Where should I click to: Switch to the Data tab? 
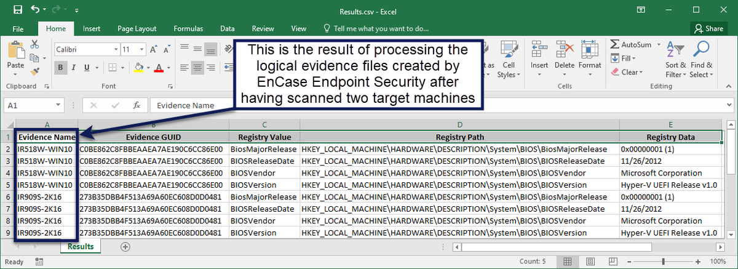coord(228,28)
